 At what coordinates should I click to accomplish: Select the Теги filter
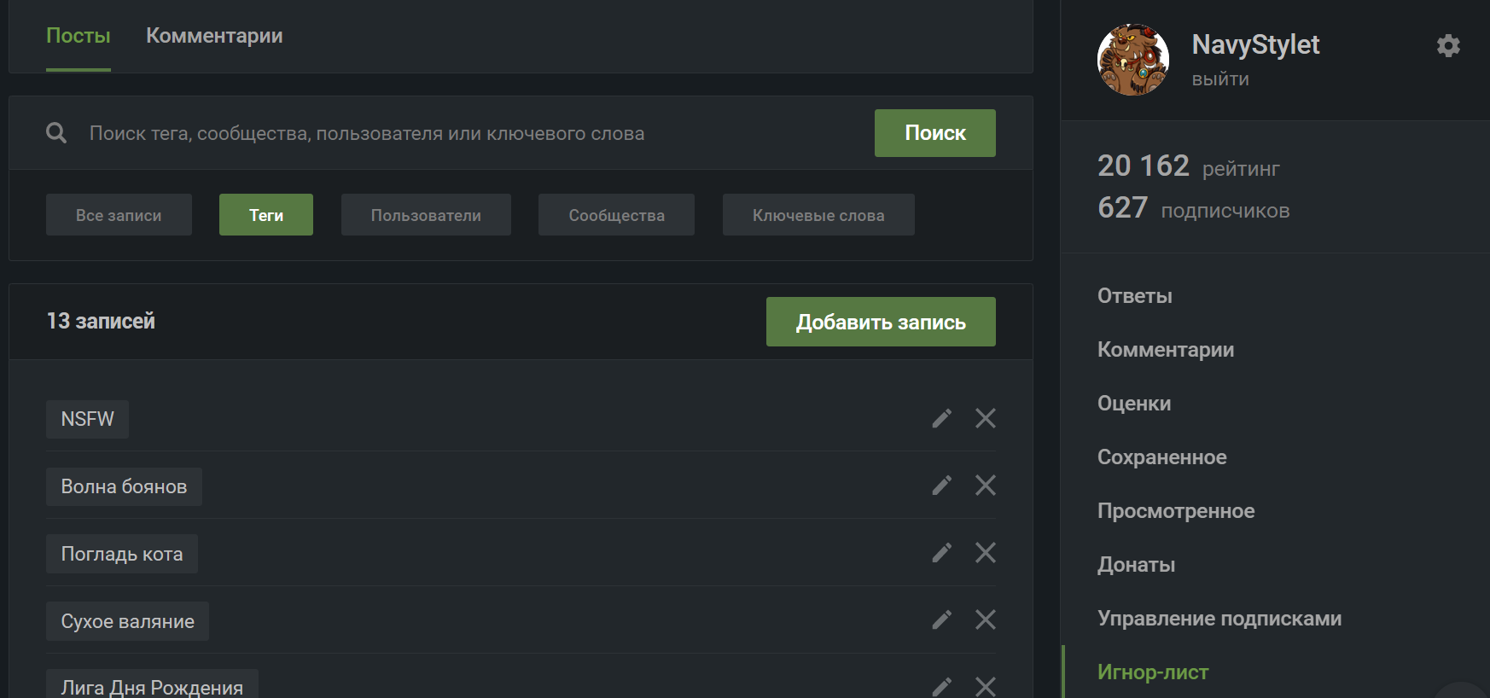click(266, 215)
